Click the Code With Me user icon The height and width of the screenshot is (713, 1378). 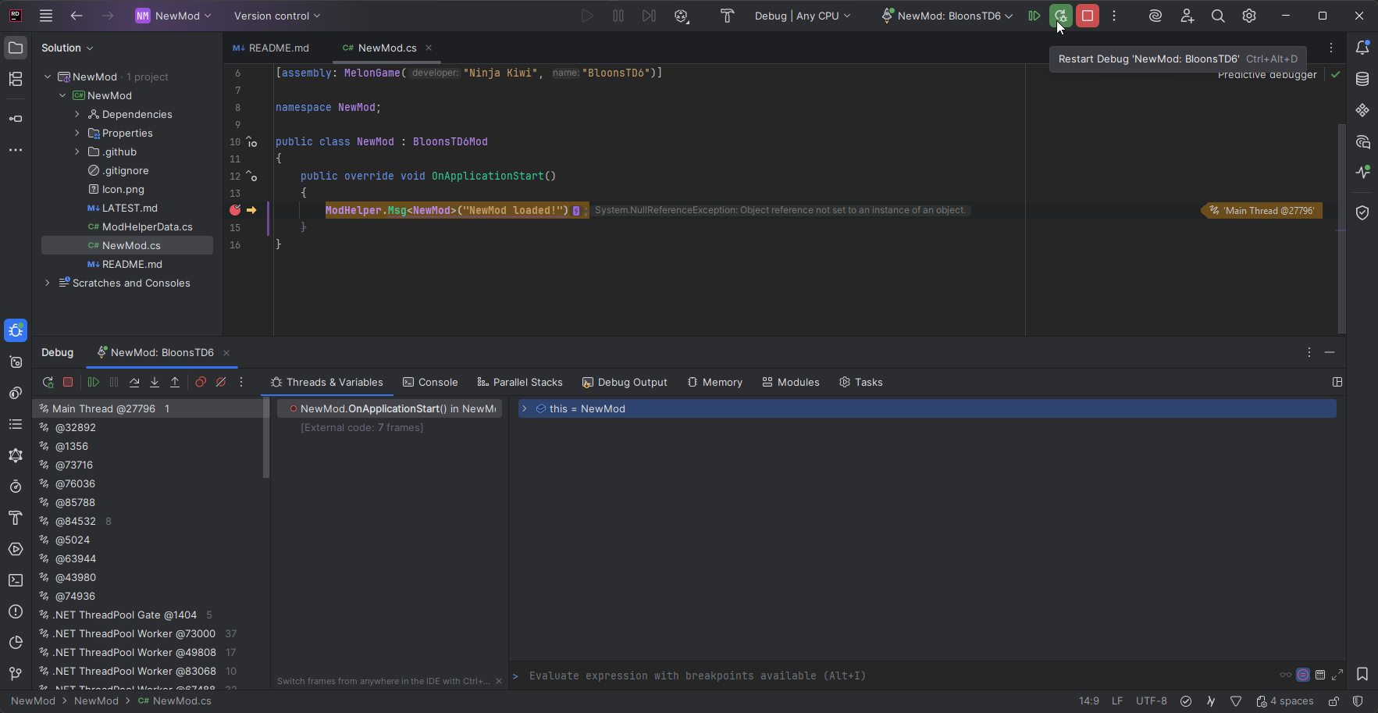tap(1187, 16)
